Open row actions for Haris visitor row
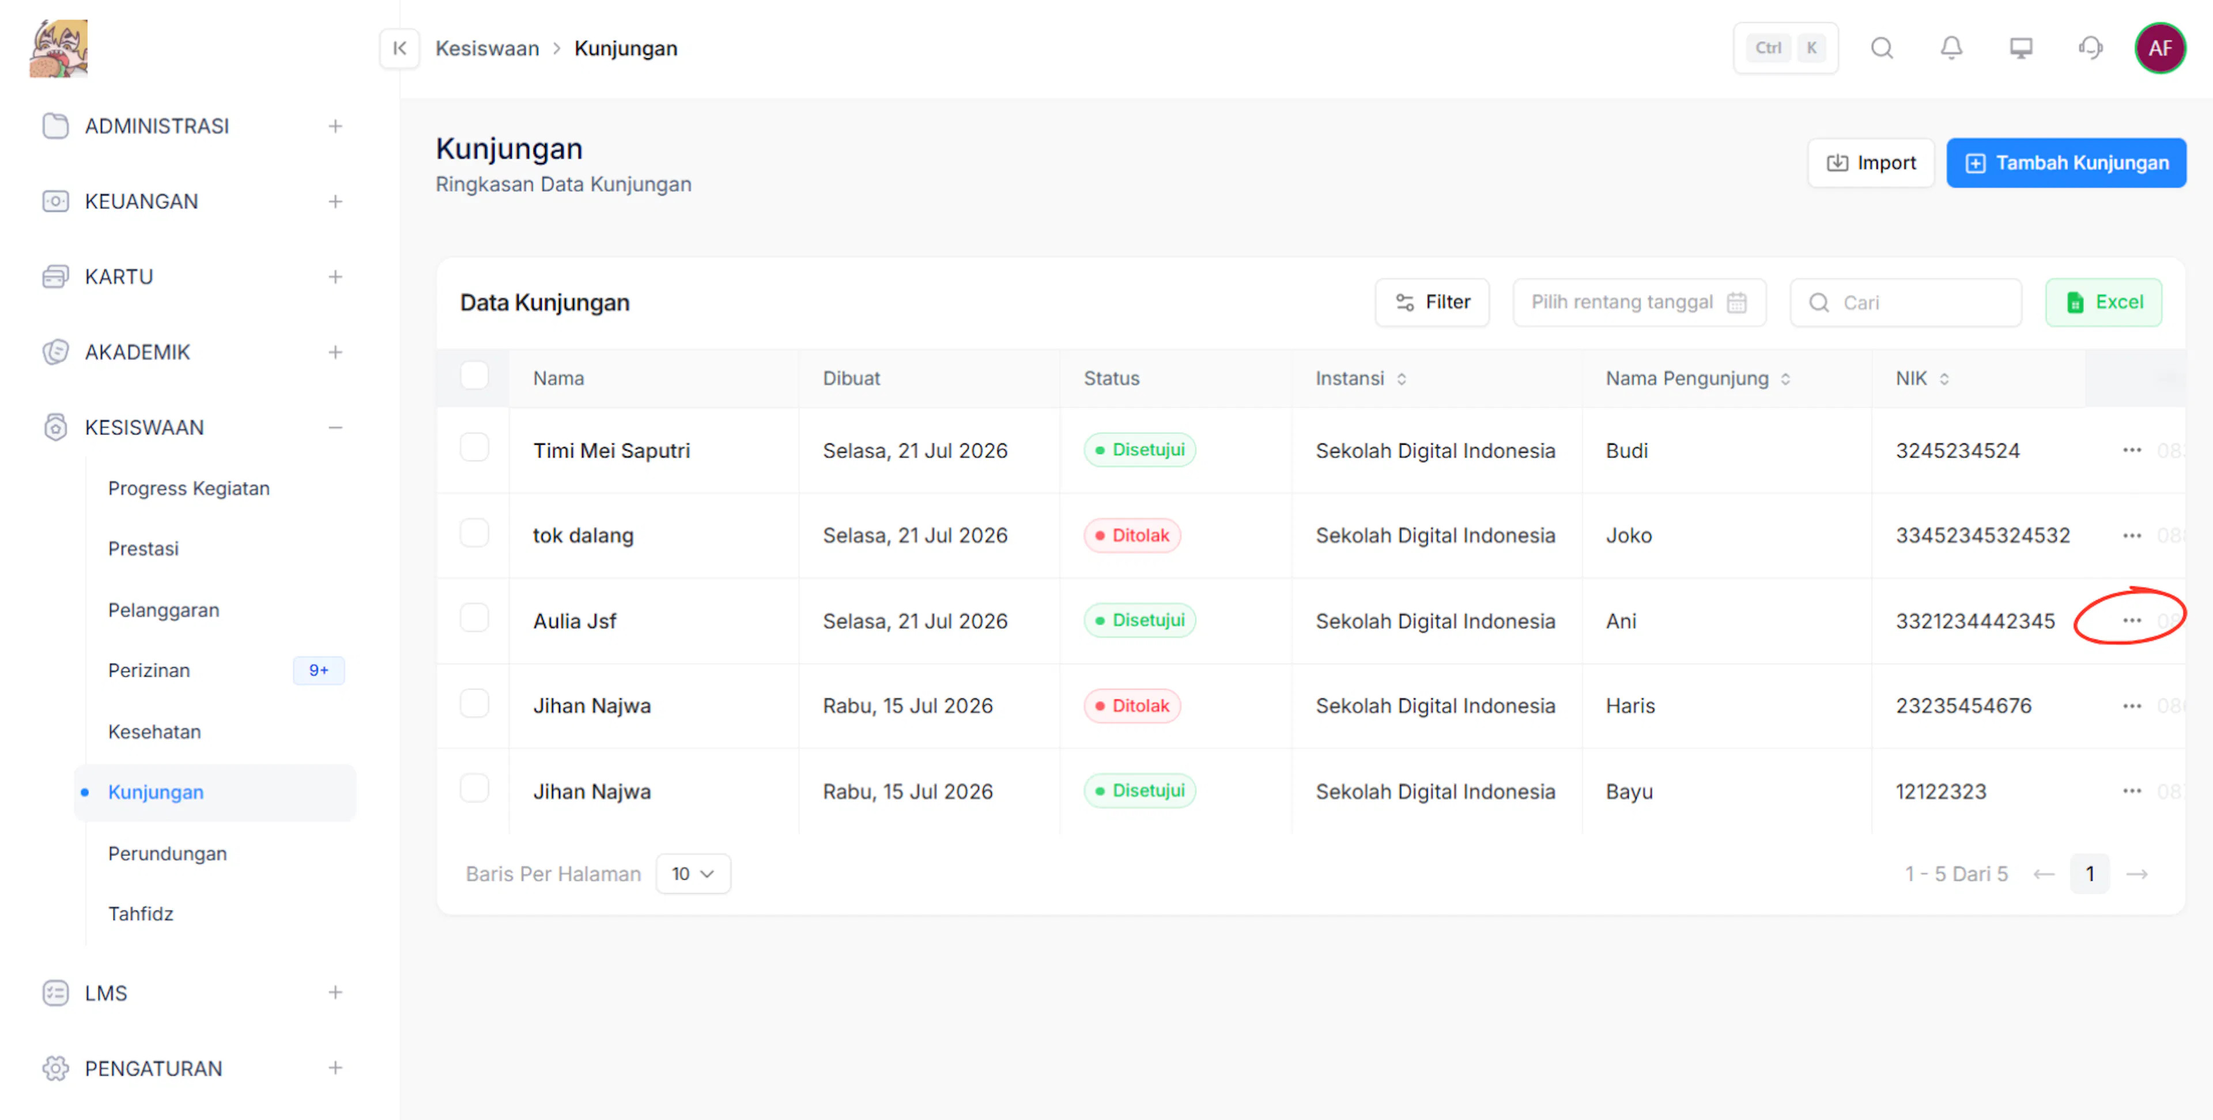The width and height of the screenshot is (2213, 1120). point(2131,705)
